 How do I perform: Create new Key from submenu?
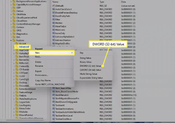82,53
